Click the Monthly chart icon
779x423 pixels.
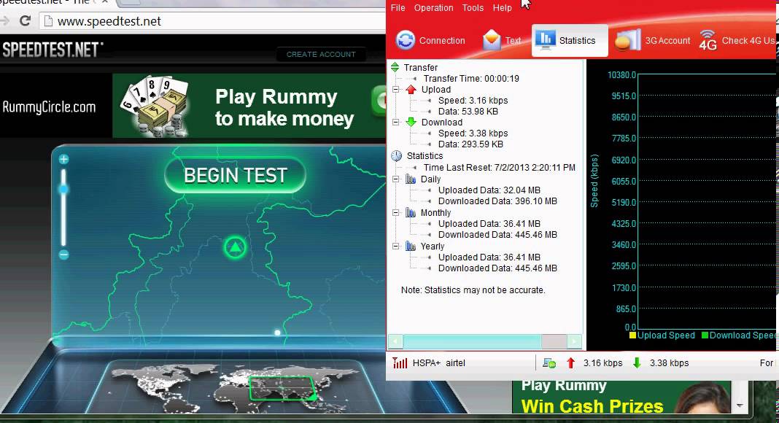(x=411, y=212)
